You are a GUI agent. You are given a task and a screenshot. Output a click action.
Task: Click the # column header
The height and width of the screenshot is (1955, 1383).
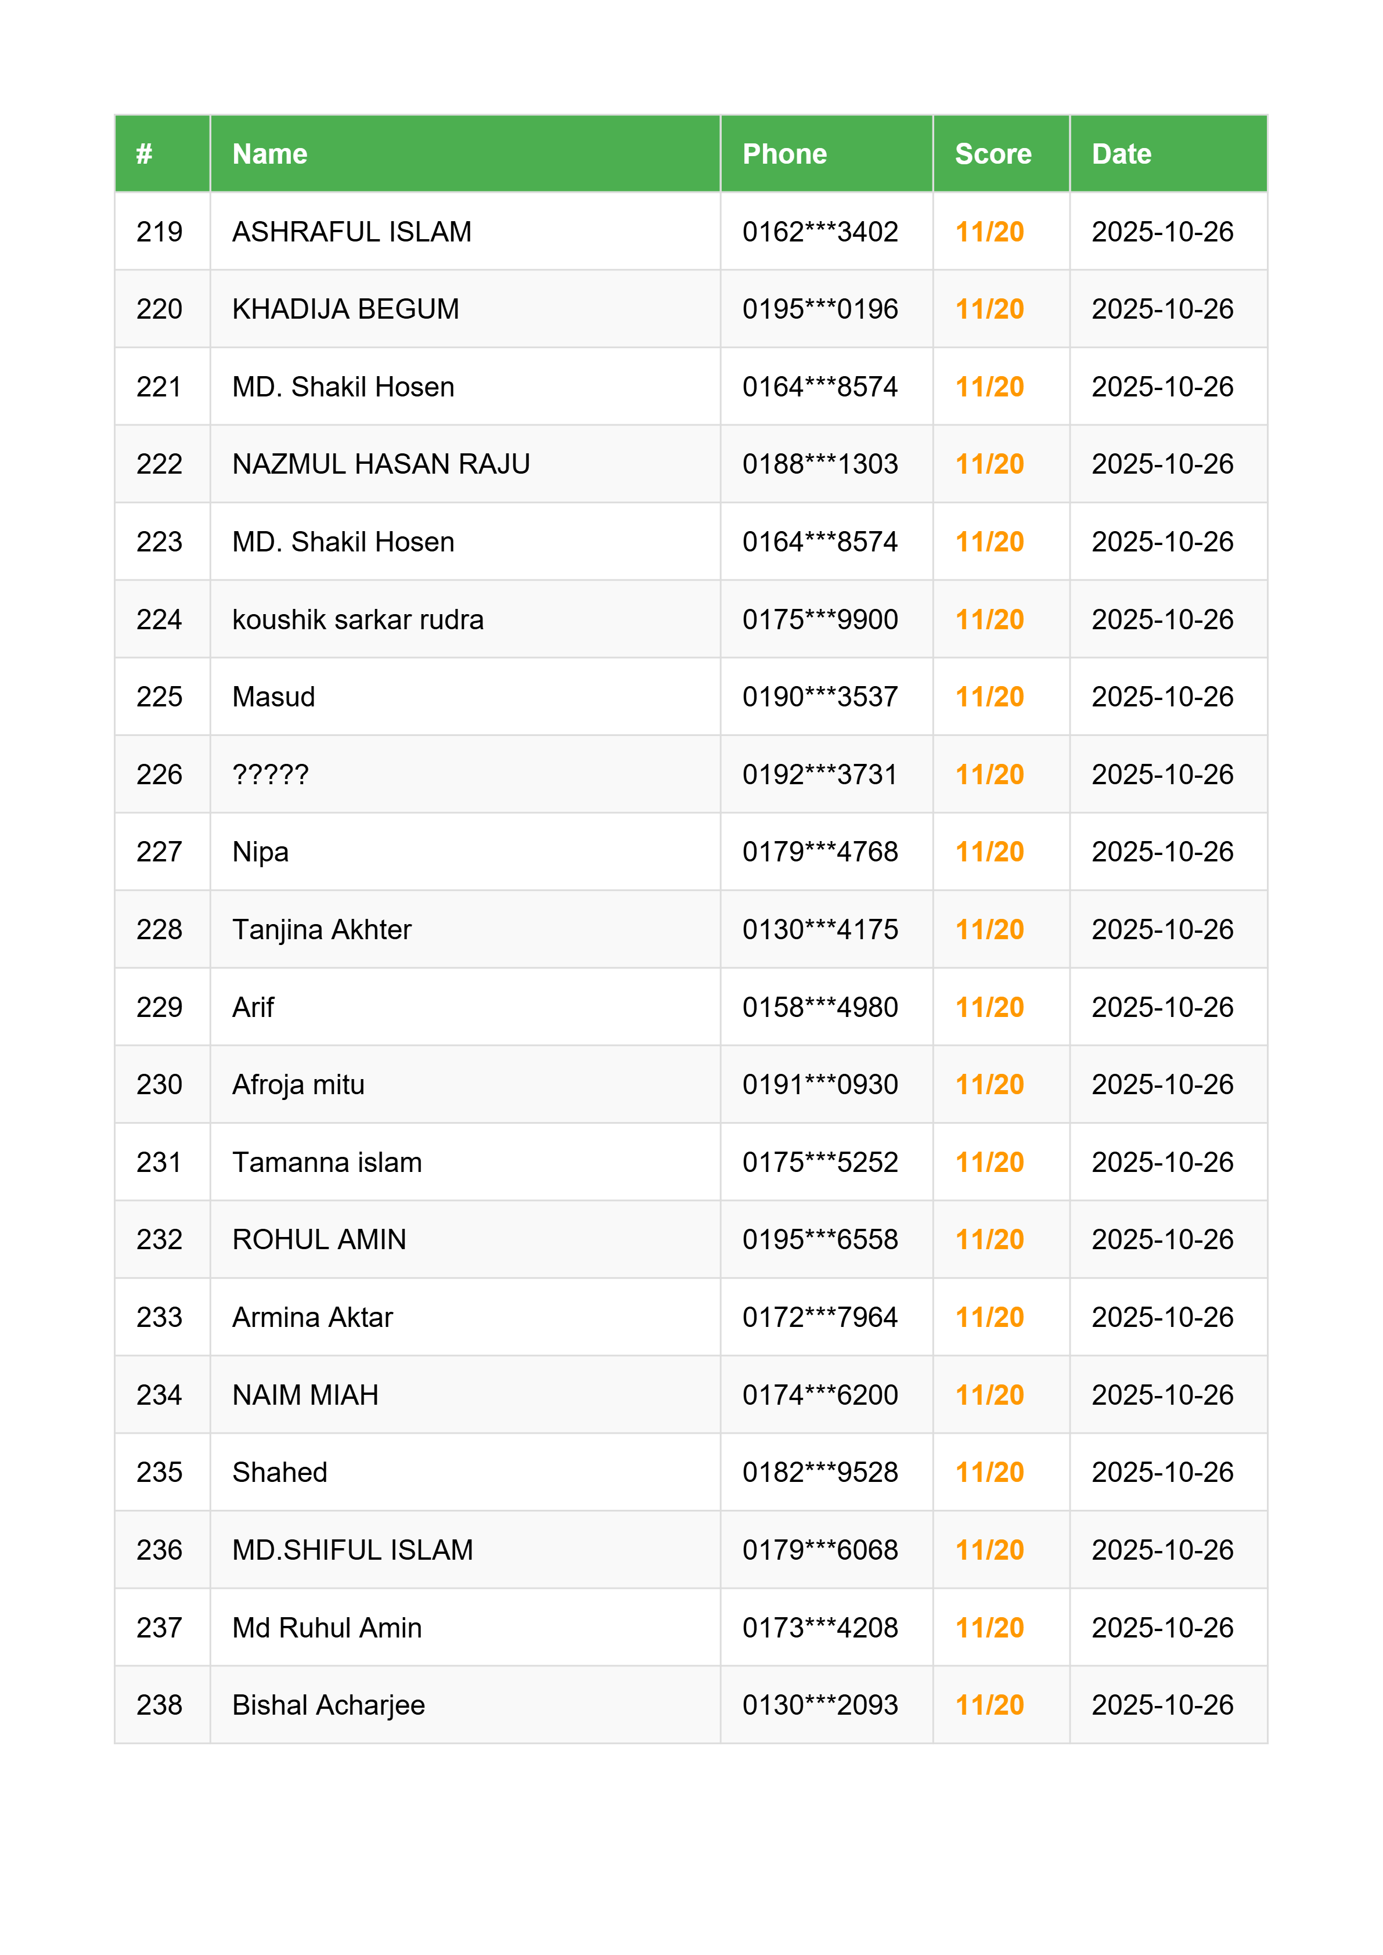click(x=144, y=153)
